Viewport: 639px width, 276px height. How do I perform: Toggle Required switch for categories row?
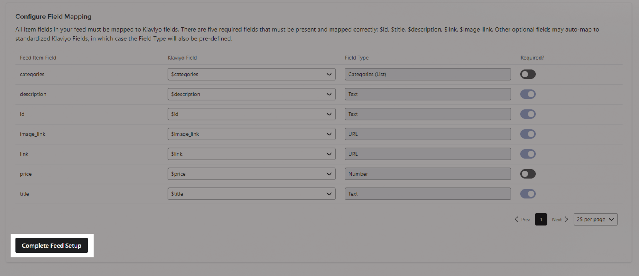[528, 74]
